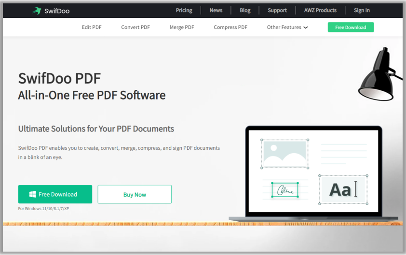
Task: Click the Windows logo icon on Free Download
Action: 33,194
